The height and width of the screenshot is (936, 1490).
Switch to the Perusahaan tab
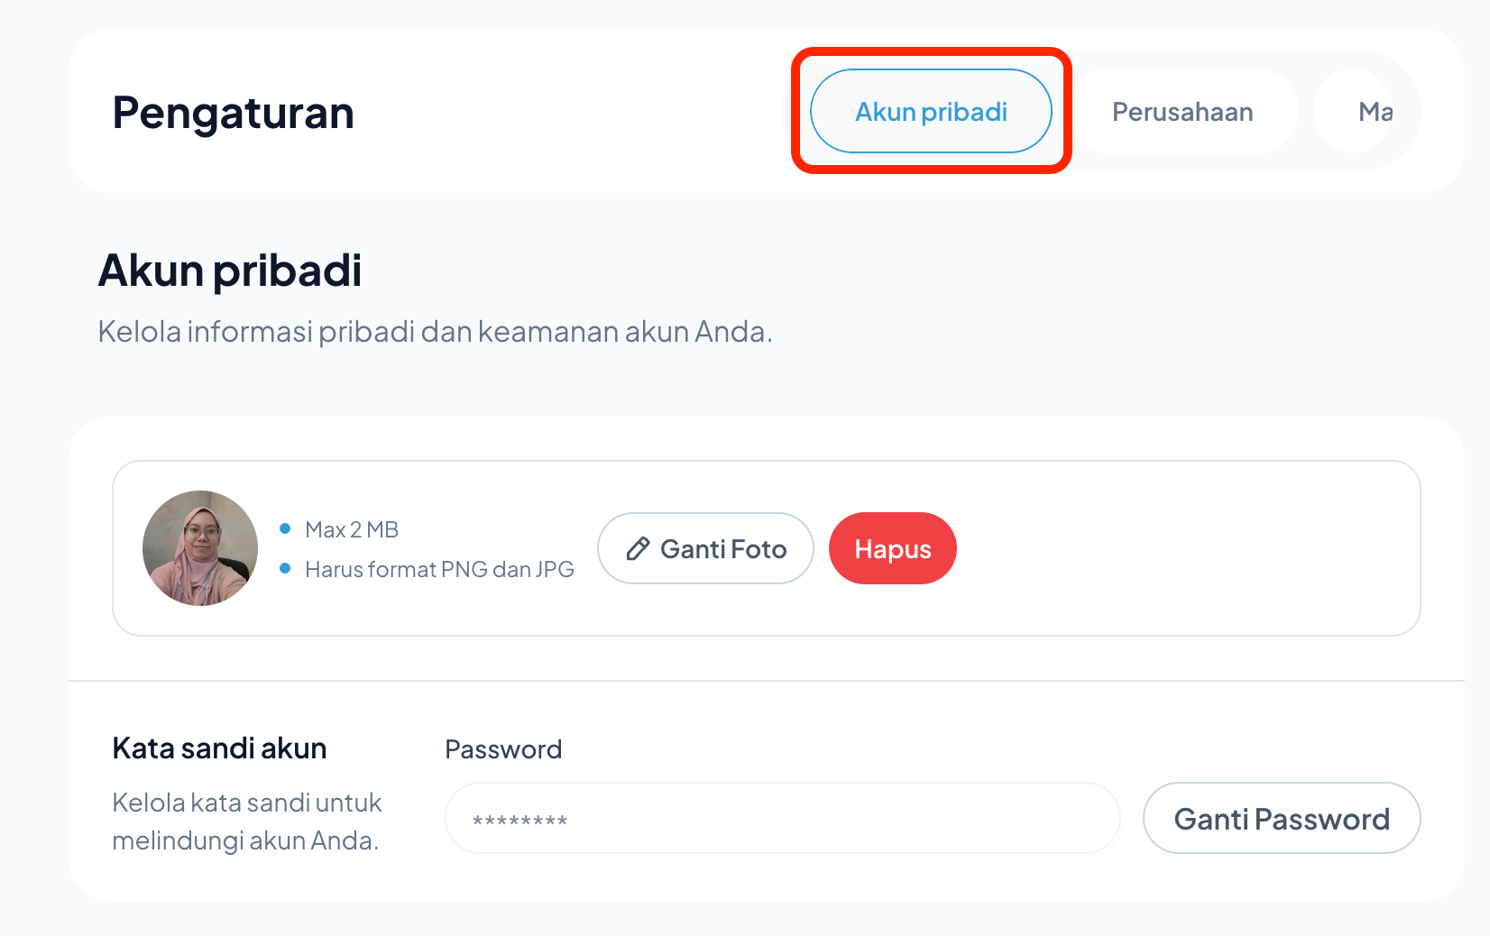[x=1182, y=112]
